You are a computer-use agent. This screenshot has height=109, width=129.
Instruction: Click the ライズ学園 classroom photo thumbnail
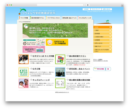click(23, 59)
